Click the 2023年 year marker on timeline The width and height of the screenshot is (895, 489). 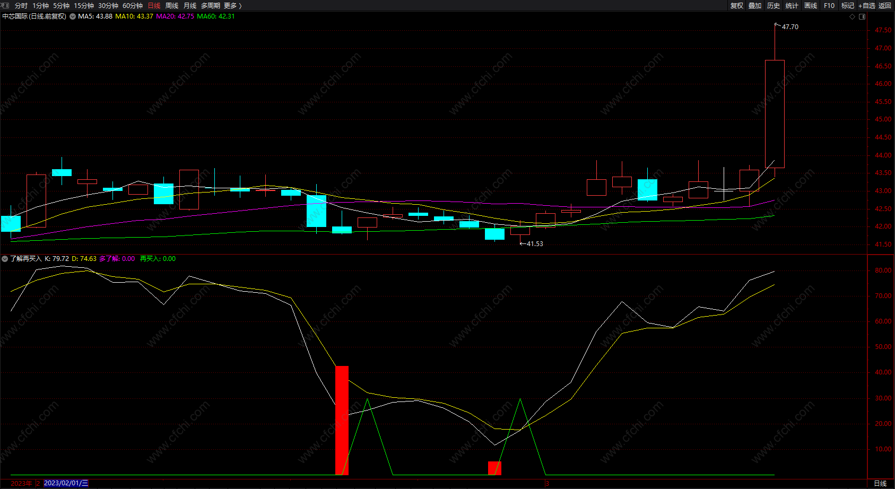21,483
